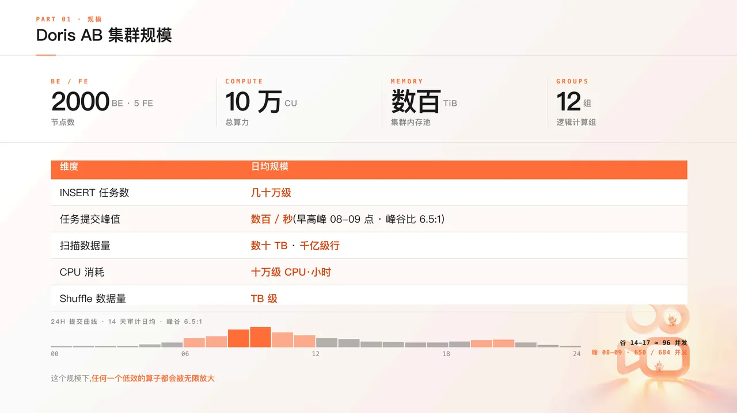
Task: Click the "集群内存池" caption
Action: 411,123
